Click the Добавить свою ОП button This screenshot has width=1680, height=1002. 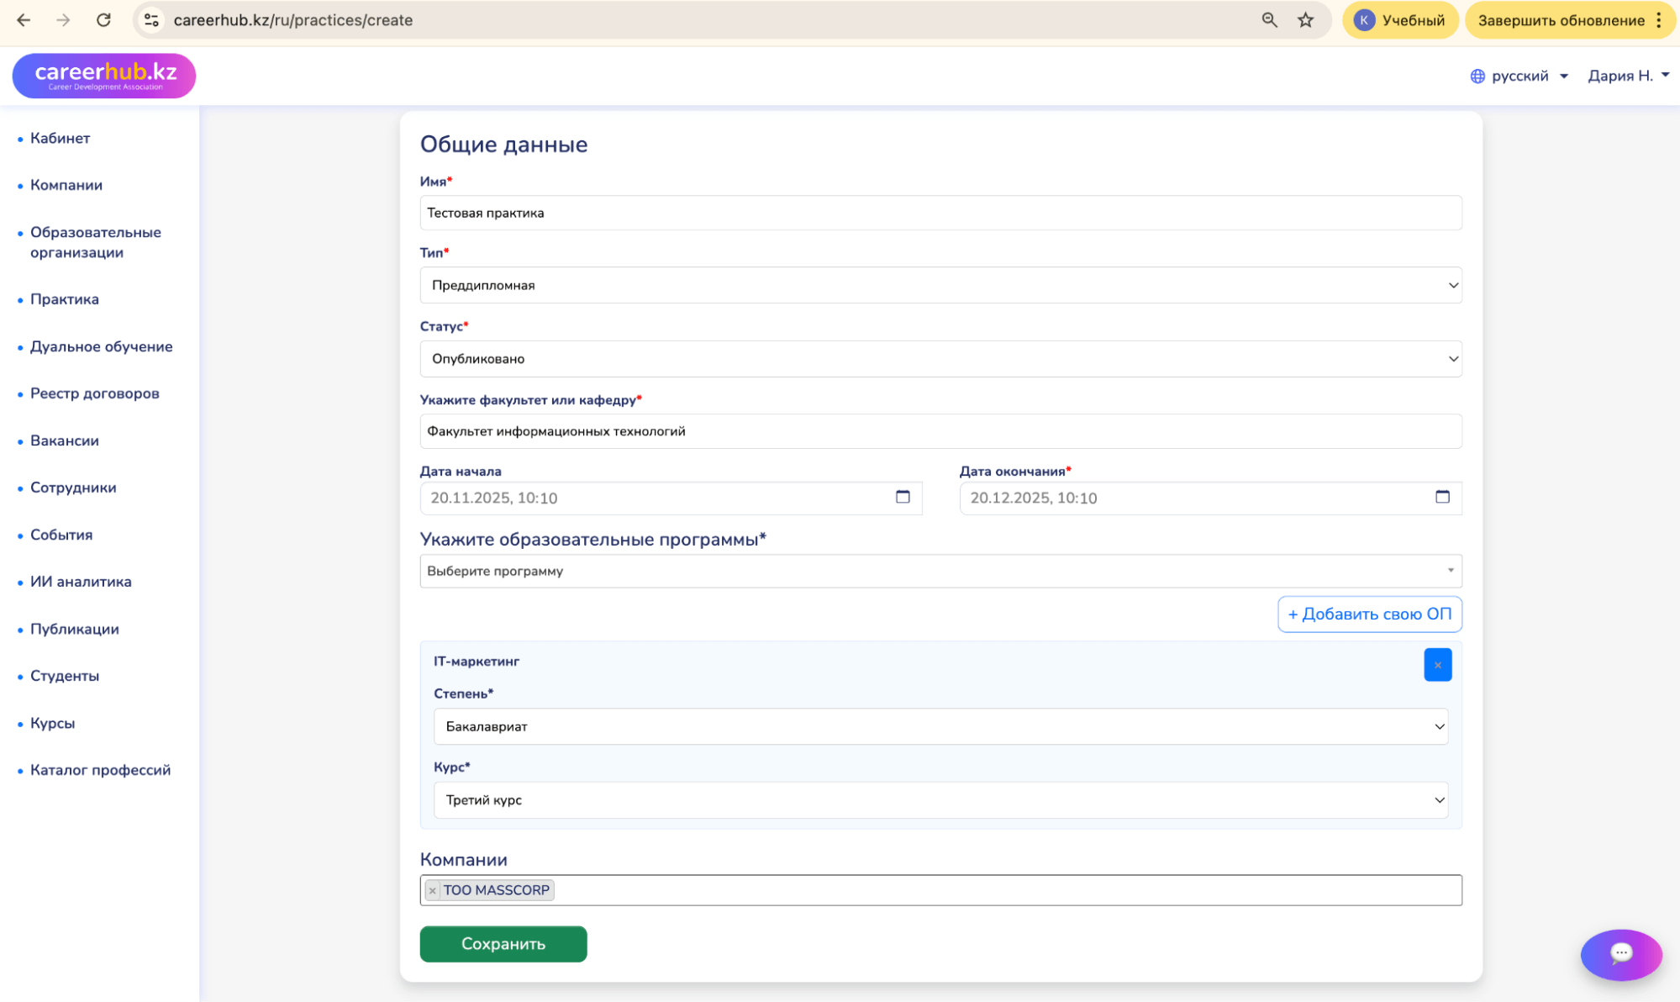(1369, 614)
